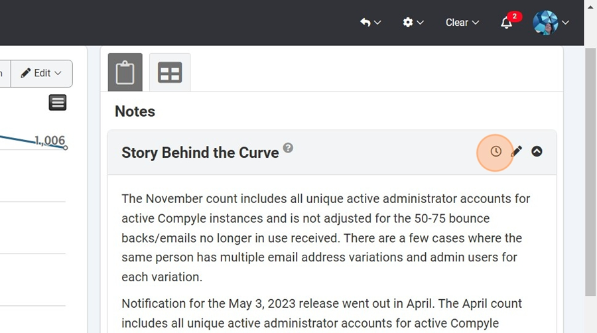The width and height of the screenshot is (597, 333).
Task: Edit Story Behind the Curve with pencil icon
Action: [516, 151]
